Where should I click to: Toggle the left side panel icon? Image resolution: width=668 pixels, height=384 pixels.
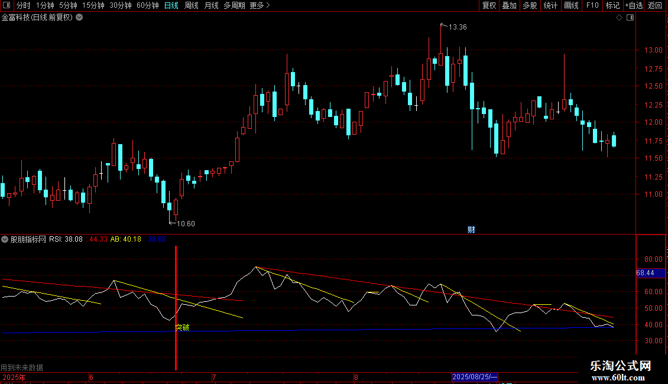7,5
